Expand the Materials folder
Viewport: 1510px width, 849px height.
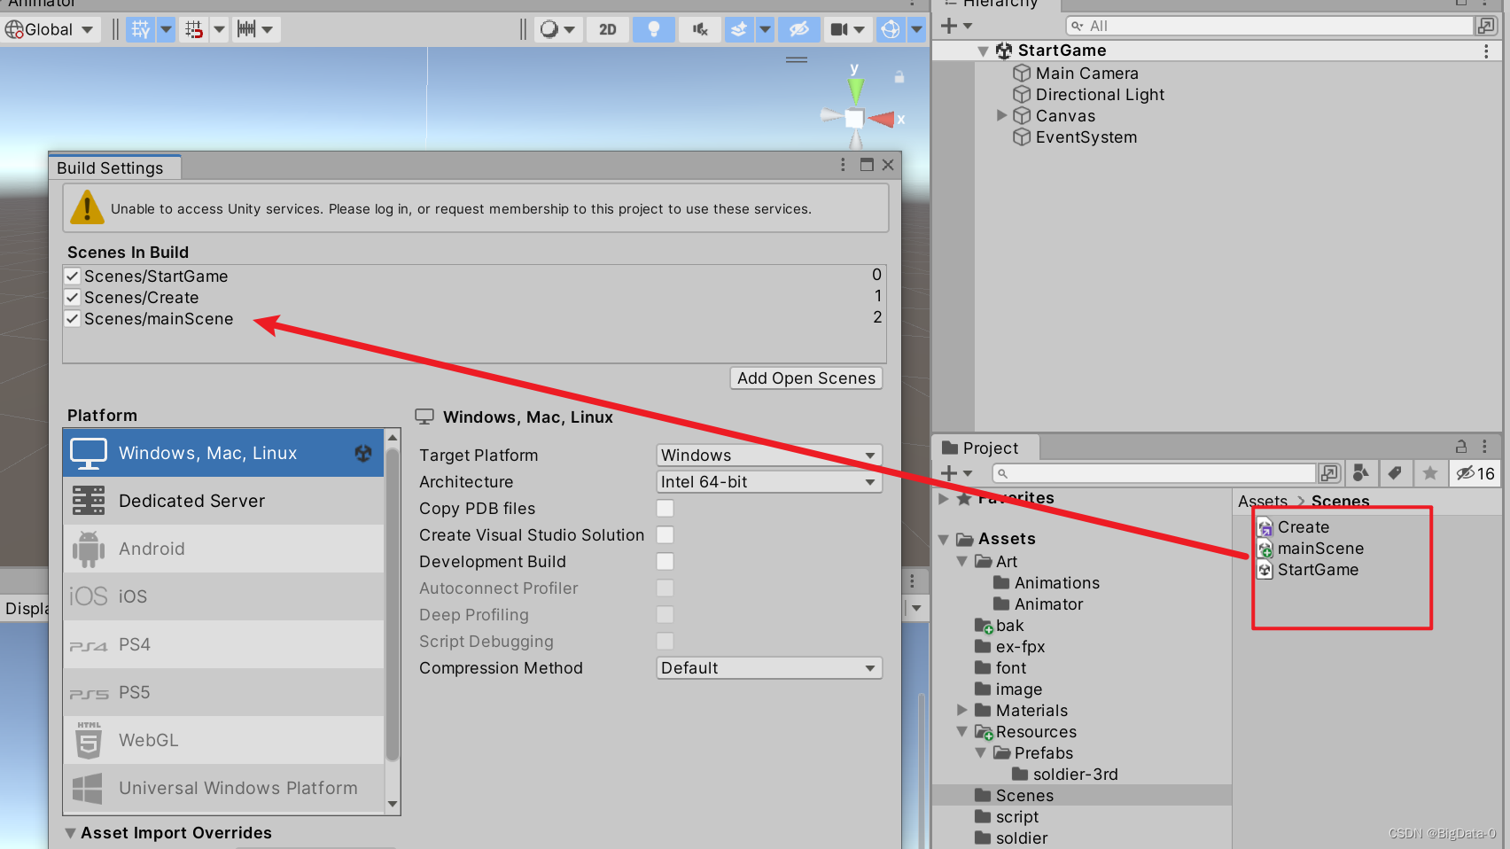click(x=962, y=710)
